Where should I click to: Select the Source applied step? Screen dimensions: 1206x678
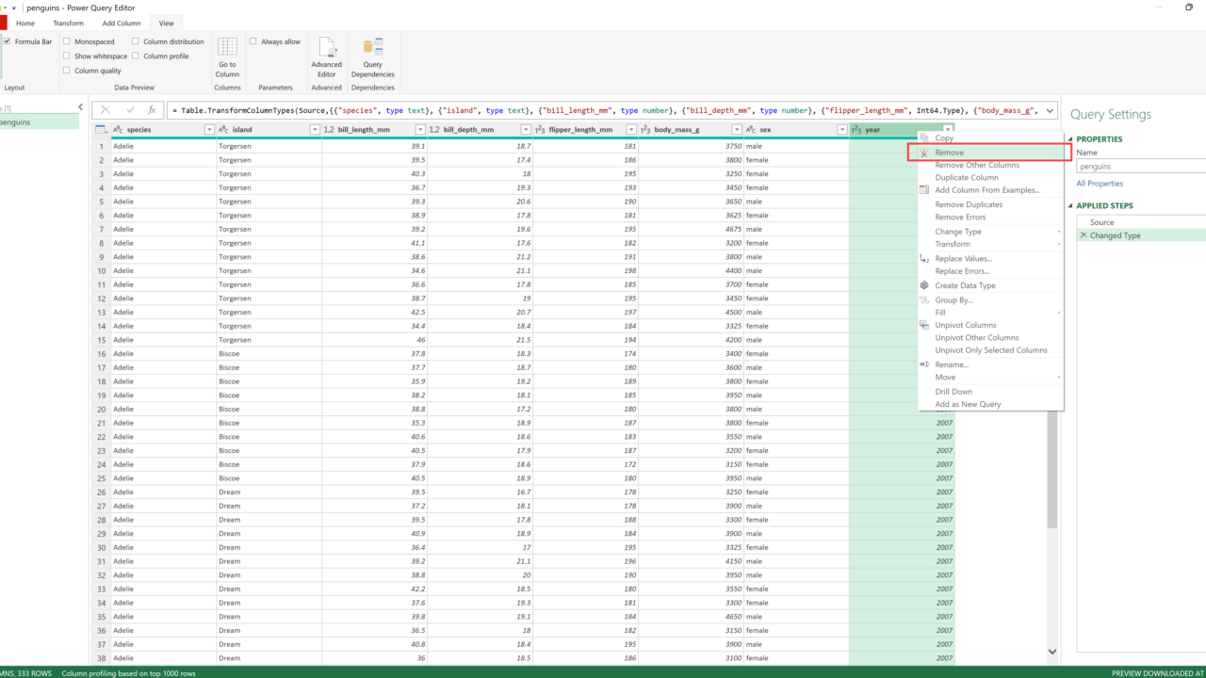click(x=1101, y=222)
